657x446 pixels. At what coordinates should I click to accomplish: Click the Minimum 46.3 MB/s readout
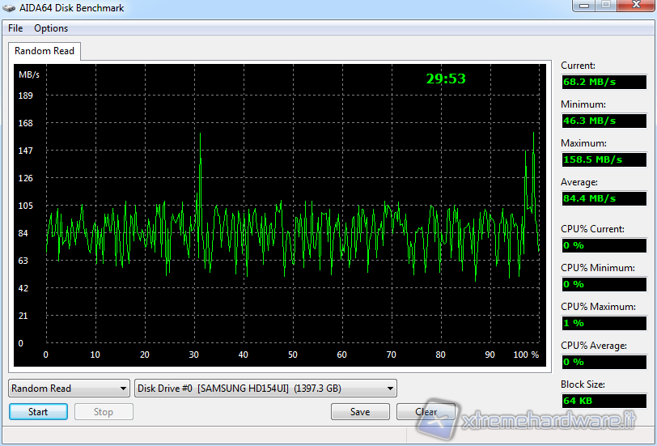604,121
